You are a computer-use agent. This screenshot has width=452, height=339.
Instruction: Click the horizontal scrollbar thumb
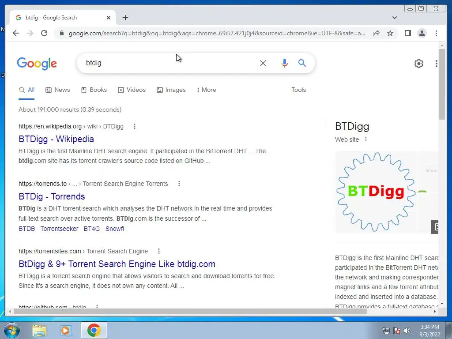190,311
